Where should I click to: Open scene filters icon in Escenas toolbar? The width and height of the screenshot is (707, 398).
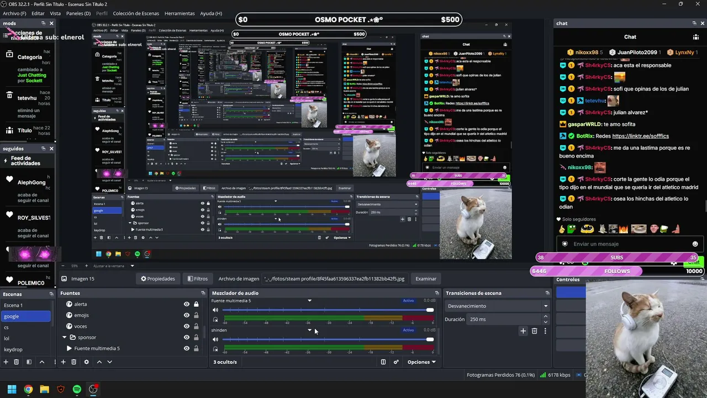tap(28, 362)
